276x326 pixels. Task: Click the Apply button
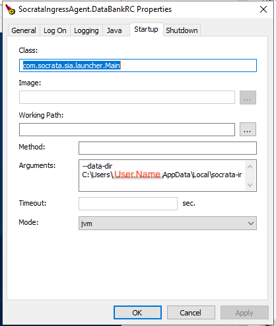[x=244, y=313]
